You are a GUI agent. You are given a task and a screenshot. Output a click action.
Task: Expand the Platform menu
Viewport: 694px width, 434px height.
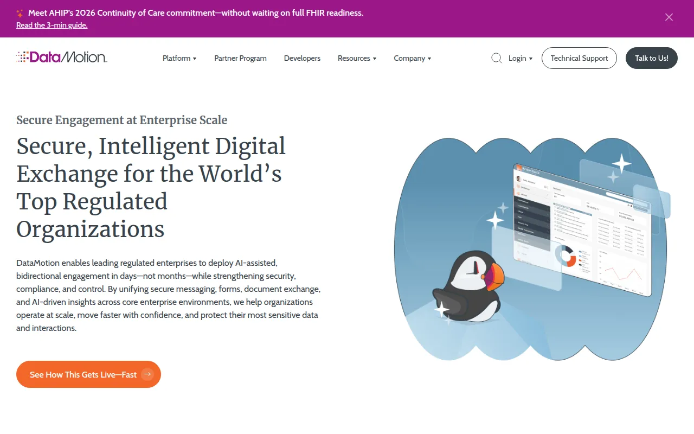(179, 58)
